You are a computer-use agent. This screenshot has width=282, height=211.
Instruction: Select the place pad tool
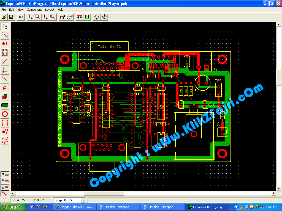[5, 44]
